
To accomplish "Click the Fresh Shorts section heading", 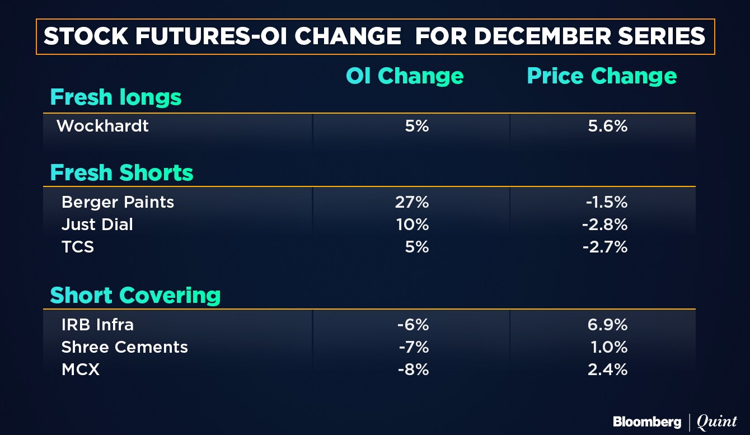I will click(x=121, y=173).
